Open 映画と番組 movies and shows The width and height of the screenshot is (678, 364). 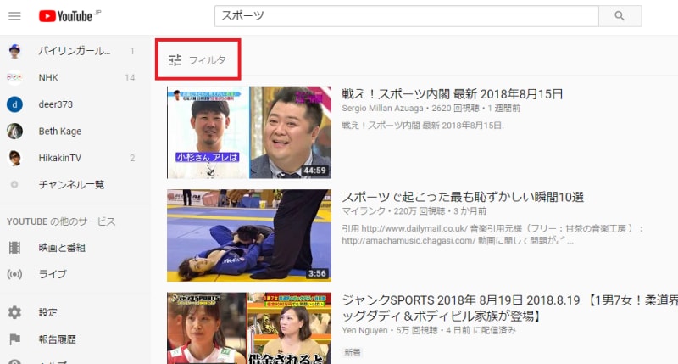[75, 248]
